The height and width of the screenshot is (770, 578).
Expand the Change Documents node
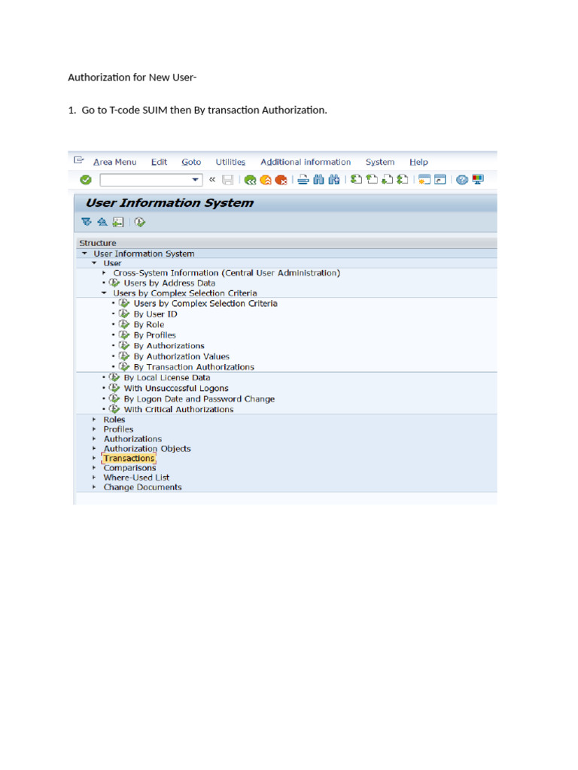coord(94,487)
